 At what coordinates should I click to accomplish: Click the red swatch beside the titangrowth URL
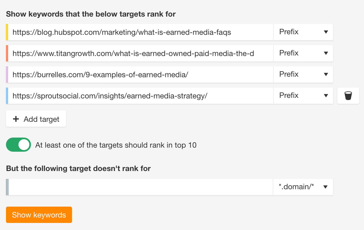tap(8, 53)
